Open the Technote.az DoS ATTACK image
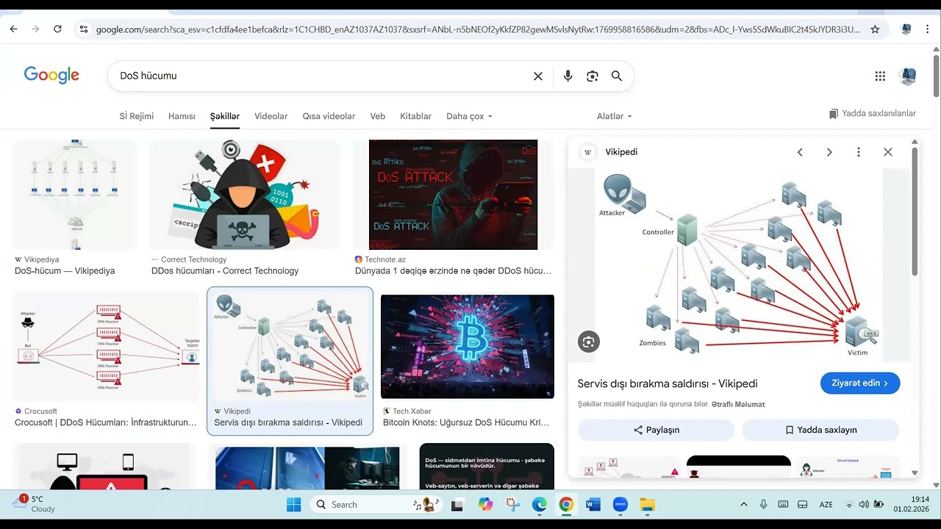941x529 pixels. pyautogui.click(x=453, y=195)
